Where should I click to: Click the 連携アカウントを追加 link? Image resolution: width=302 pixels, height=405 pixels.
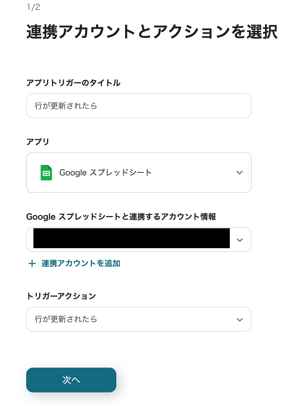tap(81, 264)
